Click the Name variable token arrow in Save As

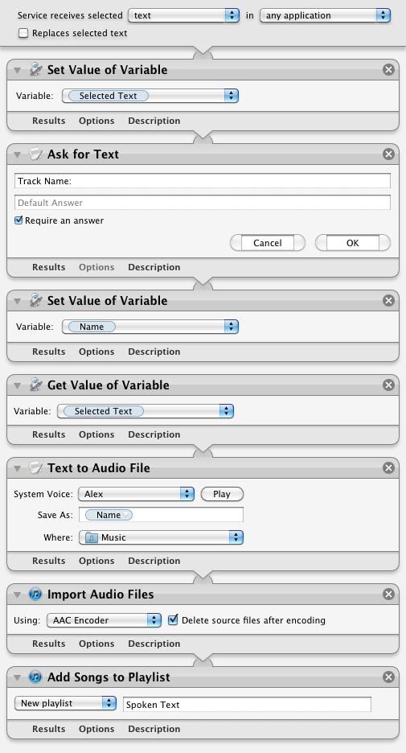[x=126, y=515]
